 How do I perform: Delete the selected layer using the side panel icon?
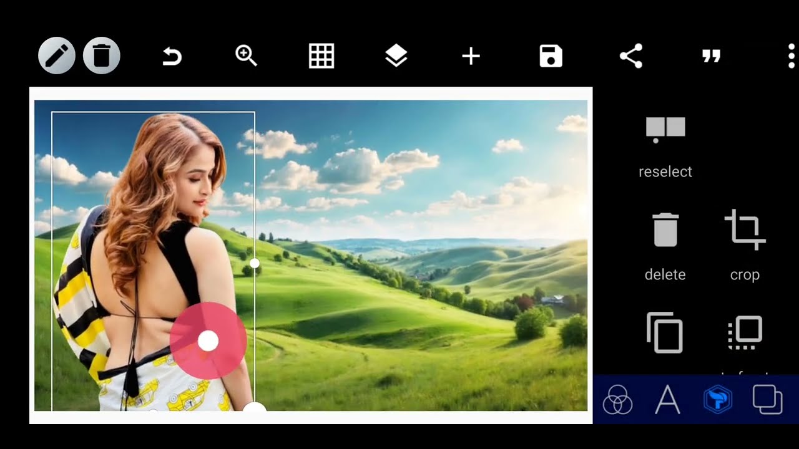coord(665,230)
